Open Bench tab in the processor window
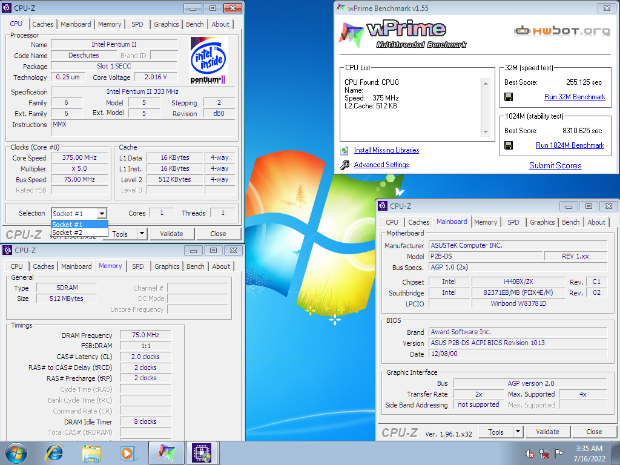Viewport: 620px width, 465px height. tap(195, 24)
